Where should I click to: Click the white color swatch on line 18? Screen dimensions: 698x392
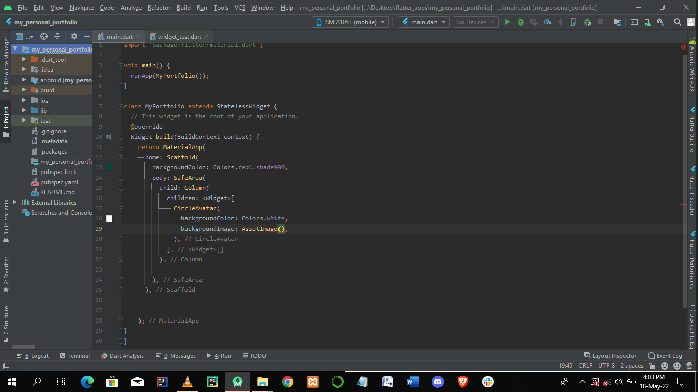coord(109,218)
